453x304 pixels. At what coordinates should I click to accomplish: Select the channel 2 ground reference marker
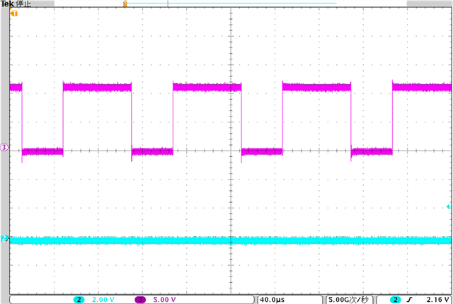(x=5, y=238)
